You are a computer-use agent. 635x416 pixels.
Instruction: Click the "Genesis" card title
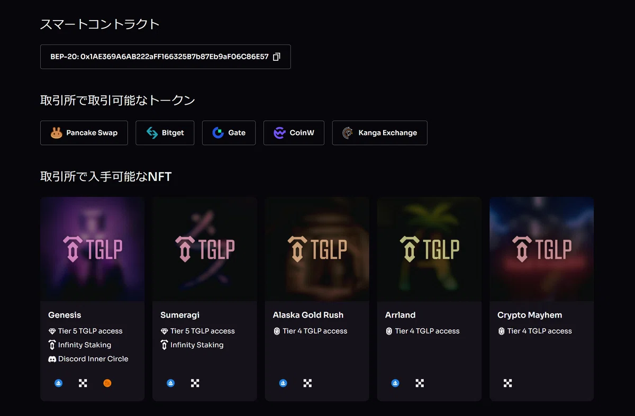click(x=65, y=315)
